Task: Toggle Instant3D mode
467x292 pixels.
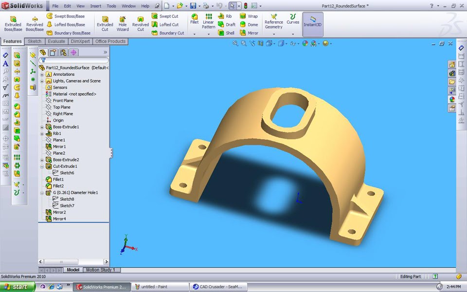Action: [313, 23]
